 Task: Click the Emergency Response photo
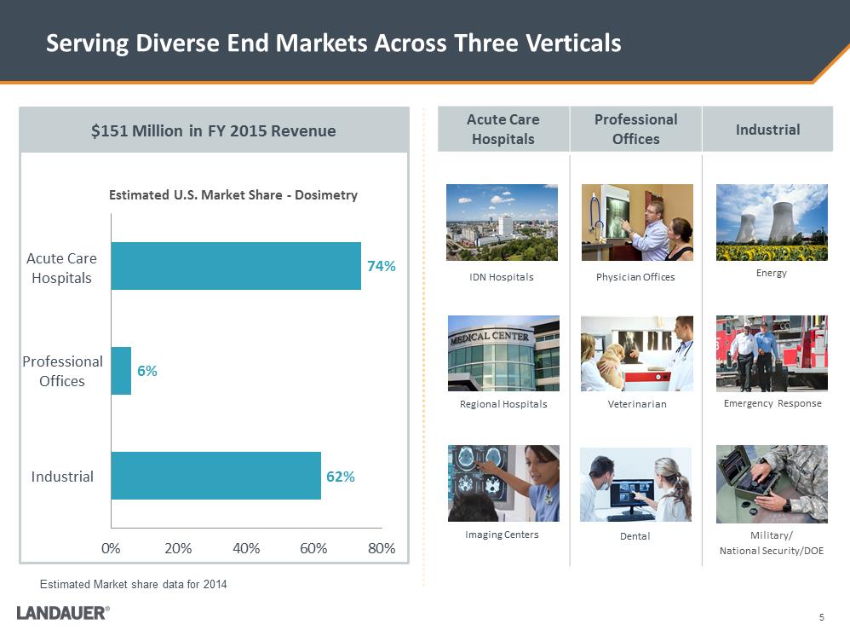772,353
